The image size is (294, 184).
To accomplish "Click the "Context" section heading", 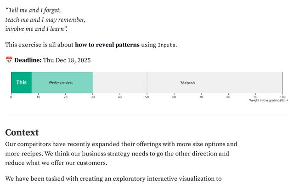I will tap(22, 132).
